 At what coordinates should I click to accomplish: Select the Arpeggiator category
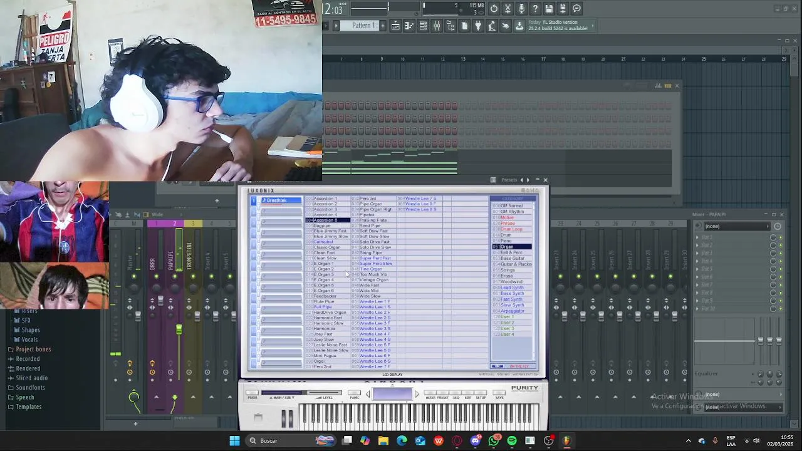point(513,311)
